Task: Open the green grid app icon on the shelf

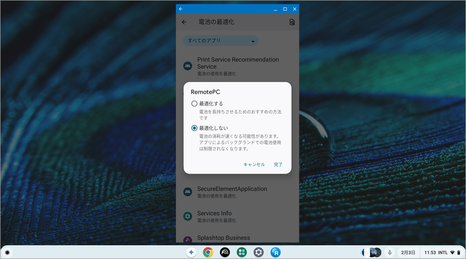Action: 242,252
